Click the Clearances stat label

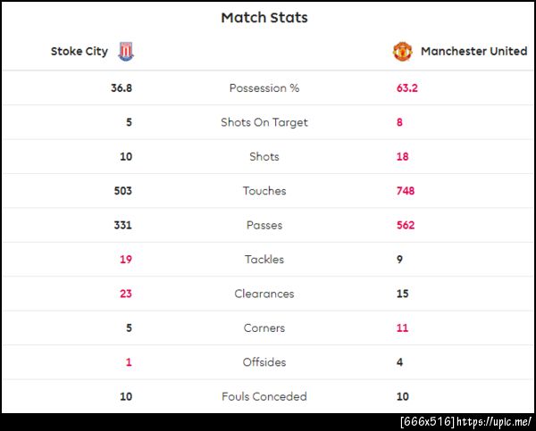click(x=264, y=294)
